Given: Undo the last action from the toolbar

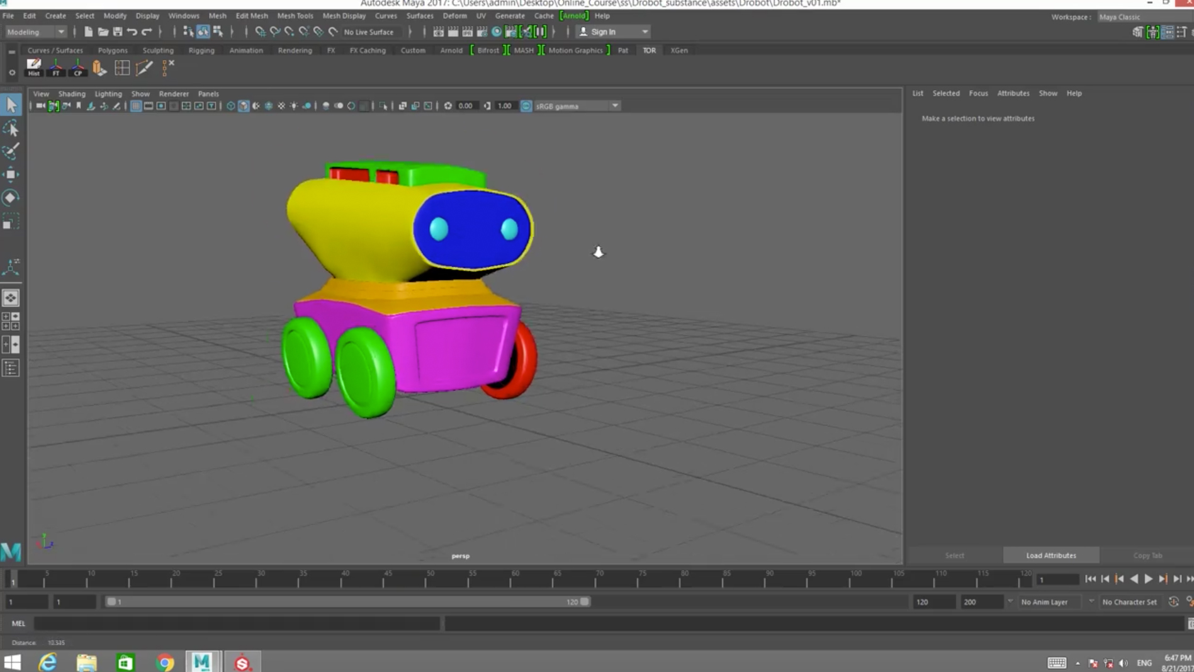Looking at the screenshot, I should pyautogui.click(x=132, y=31).
